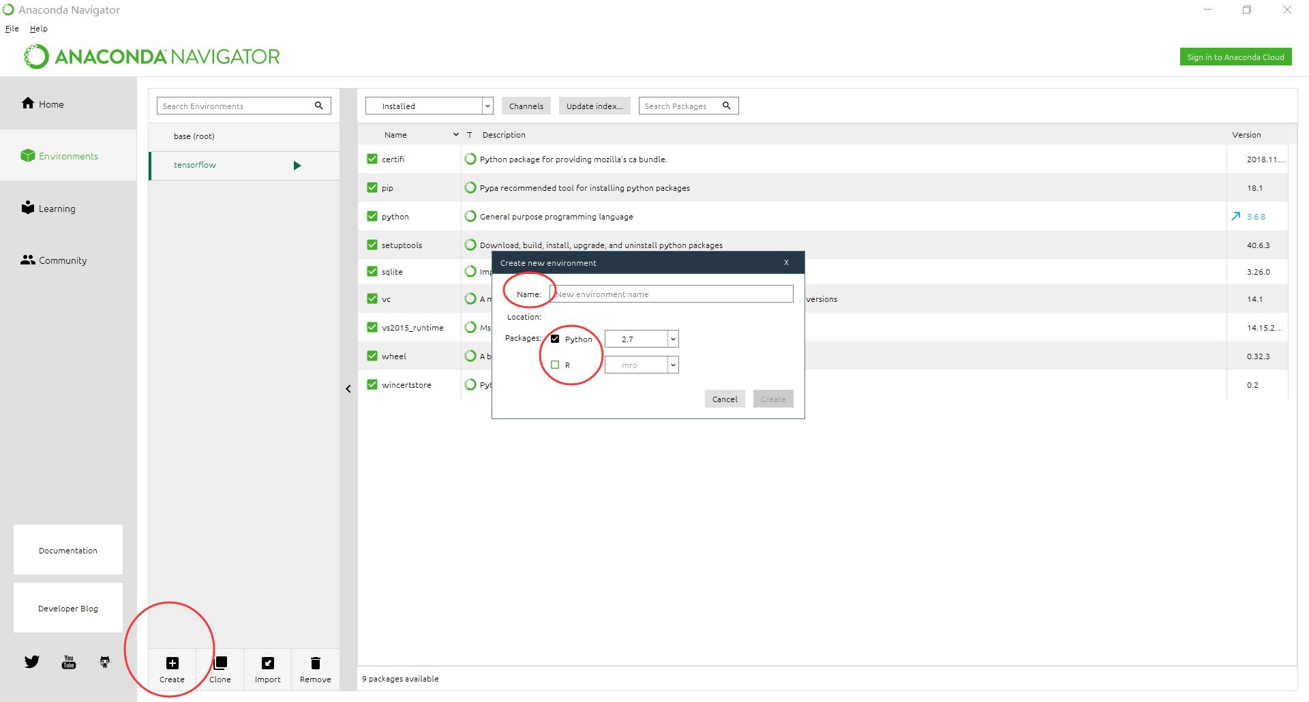Select the base (root) environment

(x=244, y=136)
